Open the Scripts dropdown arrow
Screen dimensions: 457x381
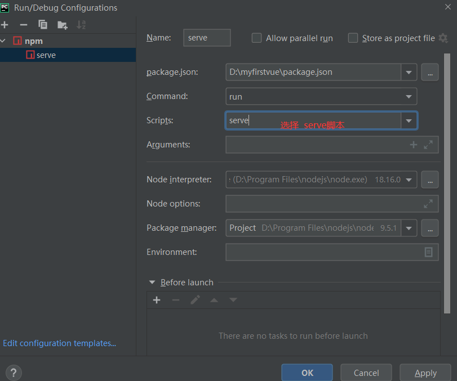click(x=409, y=120)
